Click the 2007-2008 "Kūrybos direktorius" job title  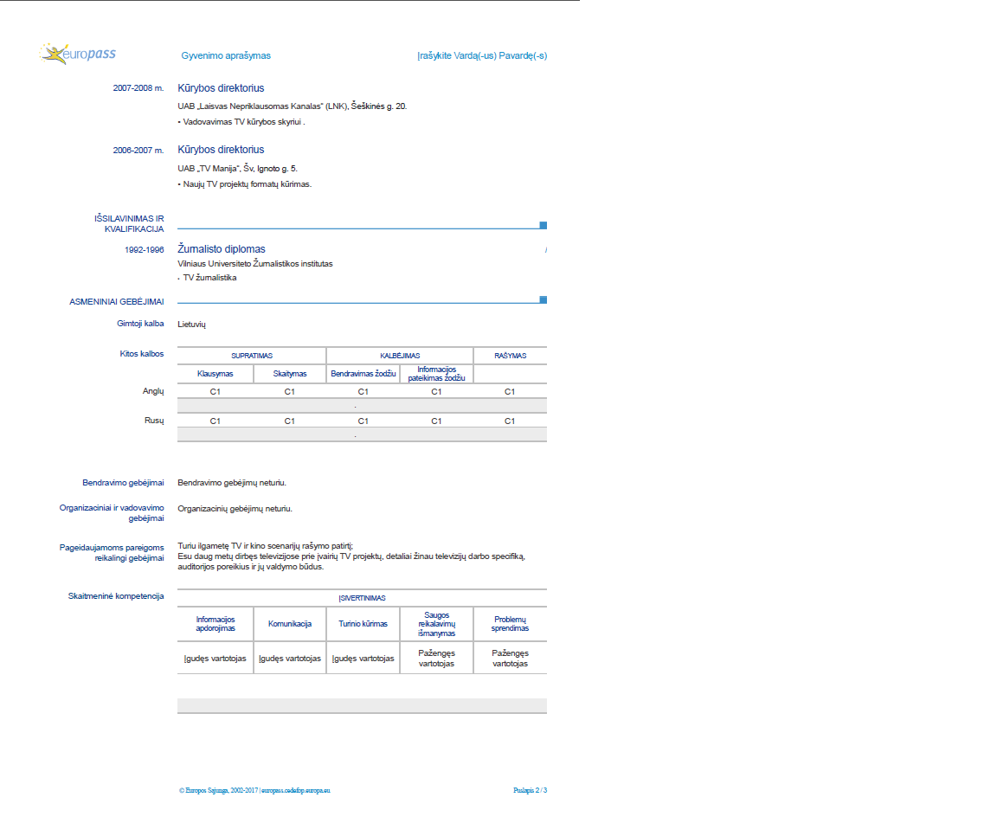click(221, 88)
